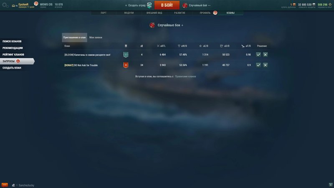This screenshot has height=188, width=334.
Task: Accept the DONAT clan invitation checkmark
Action: pos(258,65)
